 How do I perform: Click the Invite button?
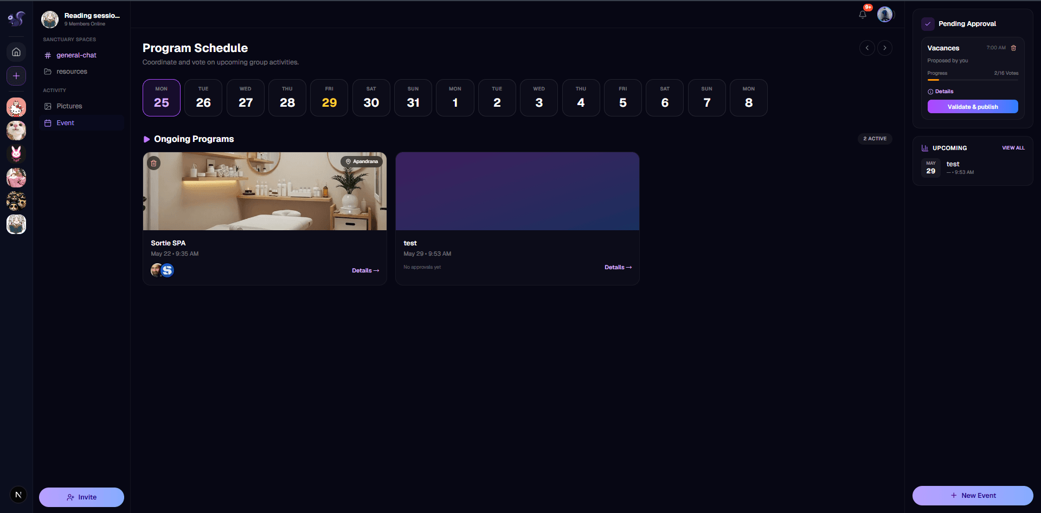point(81,497)
